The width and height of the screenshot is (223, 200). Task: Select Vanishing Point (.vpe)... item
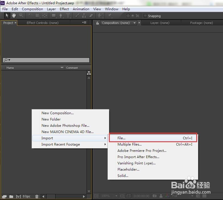click(153, 163)
